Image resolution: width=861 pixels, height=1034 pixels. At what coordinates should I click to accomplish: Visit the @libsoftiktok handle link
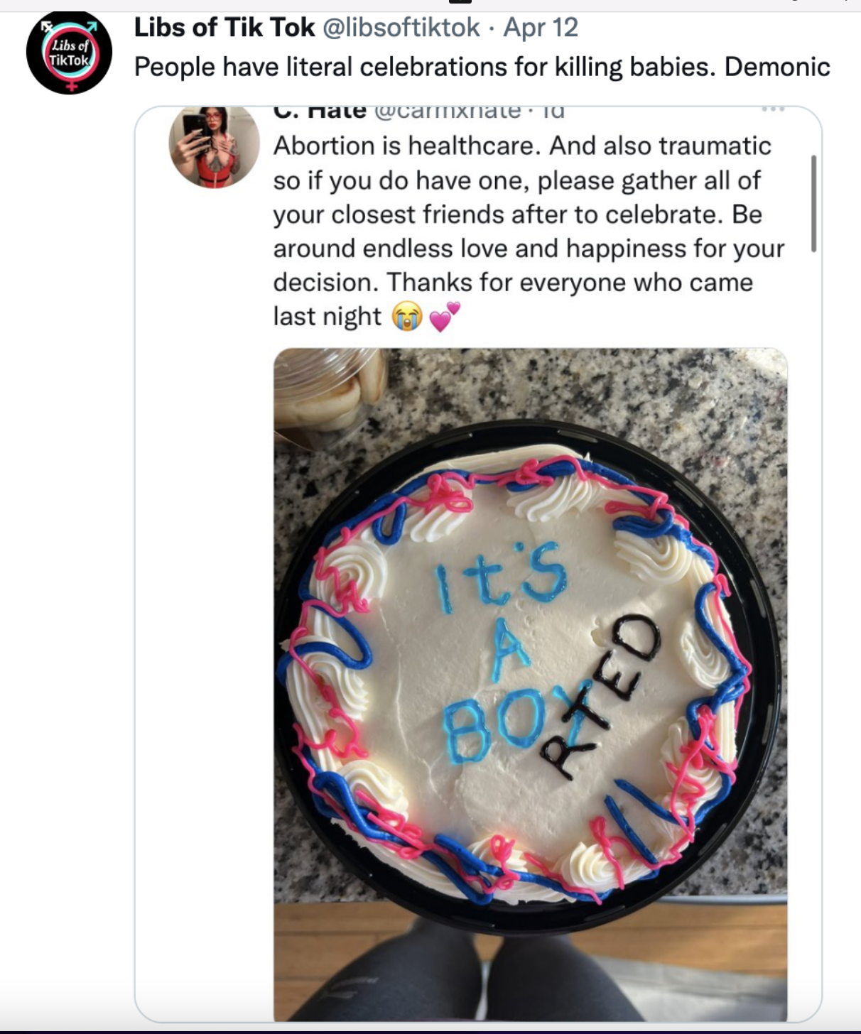(x=401, y=28)
